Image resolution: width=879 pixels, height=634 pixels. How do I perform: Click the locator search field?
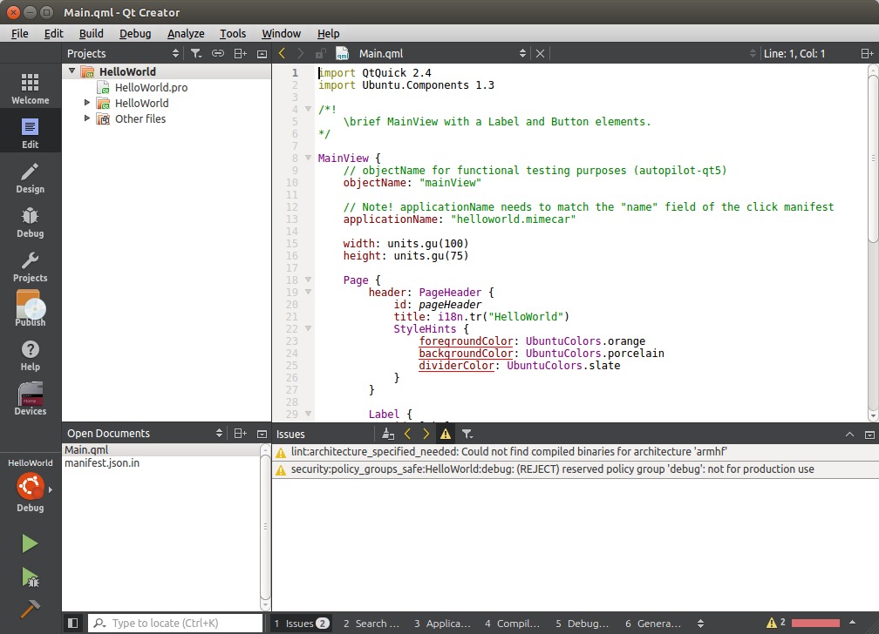pyautogui.click(x=175, y=623)
